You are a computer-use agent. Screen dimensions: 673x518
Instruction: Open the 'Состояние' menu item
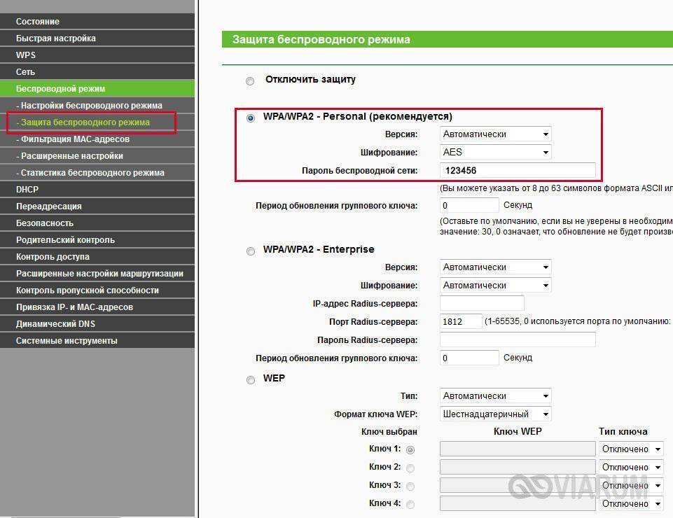38,22
